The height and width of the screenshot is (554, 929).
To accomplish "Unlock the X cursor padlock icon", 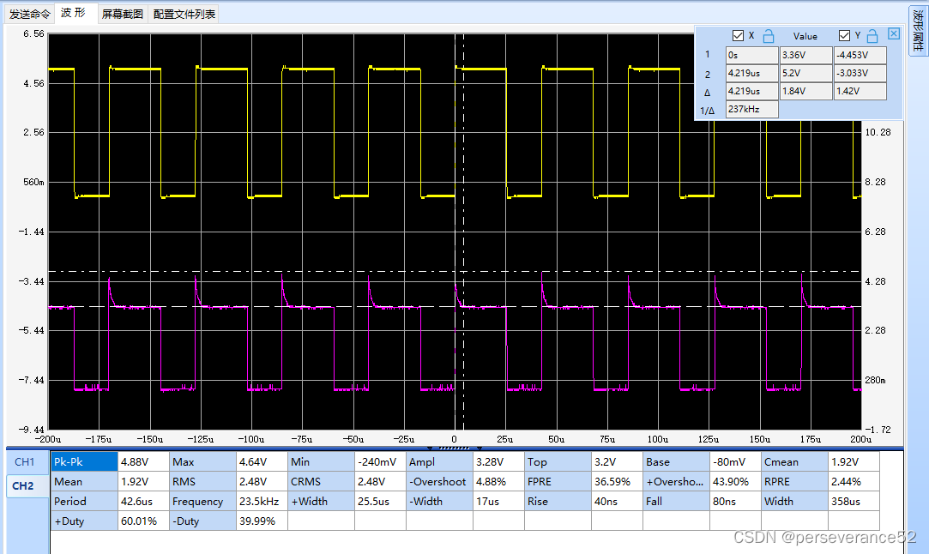I will pyautogui.click(x=769, y=36).
